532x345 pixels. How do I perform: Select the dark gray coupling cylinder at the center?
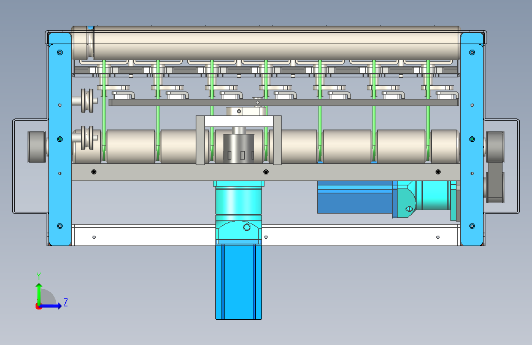click(x=239, y=148)
